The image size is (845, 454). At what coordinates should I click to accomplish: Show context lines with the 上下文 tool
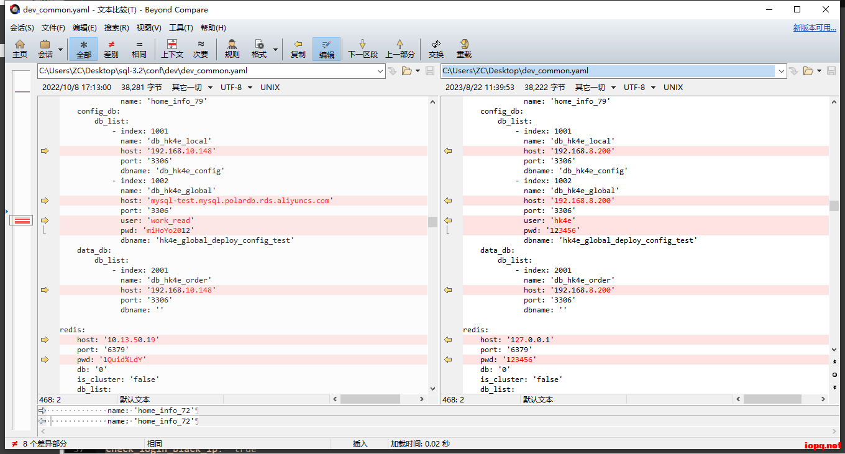171,48
